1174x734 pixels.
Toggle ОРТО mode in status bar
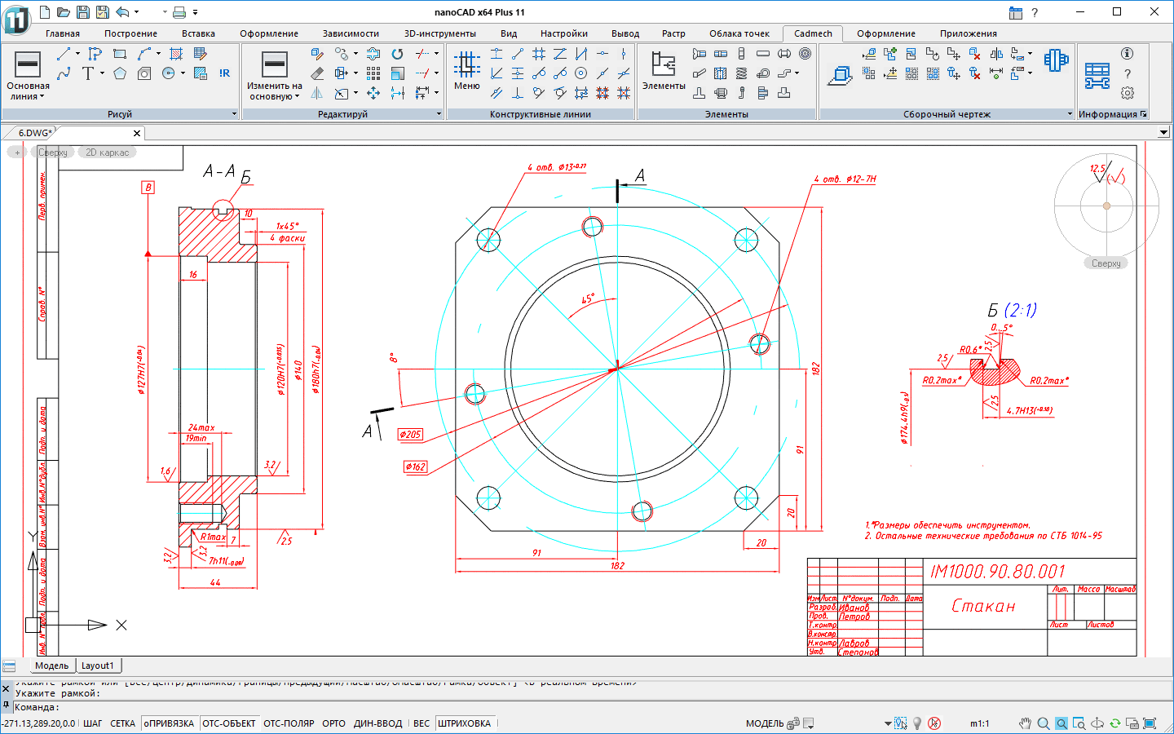click(x=333, y=723)
